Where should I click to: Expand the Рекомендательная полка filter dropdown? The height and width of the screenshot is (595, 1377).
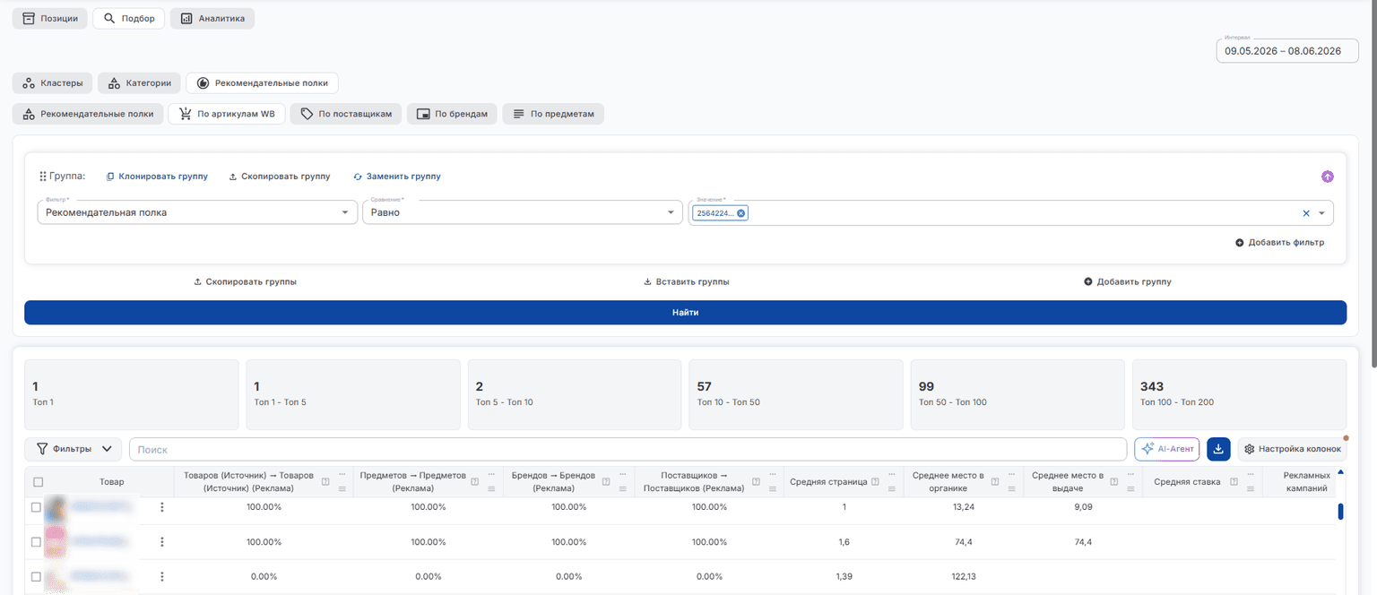point(197,212)
